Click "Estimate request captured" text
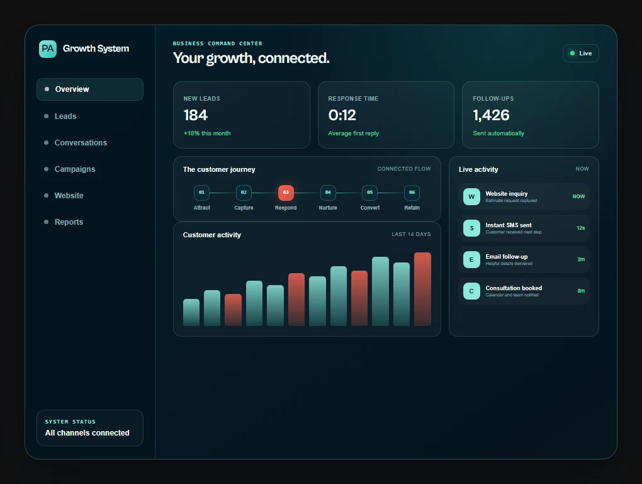The image size is (642, 484). pyautogui.click(x=511, y=201)
